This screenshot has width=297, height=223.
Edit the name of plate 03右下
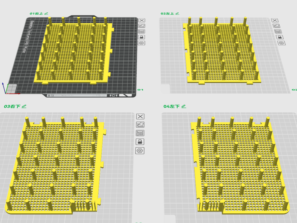pos(24,106)
